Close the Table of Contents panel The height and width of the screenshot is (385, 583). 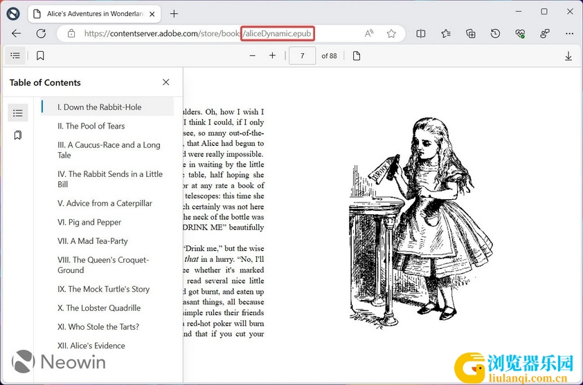point(165,82)
